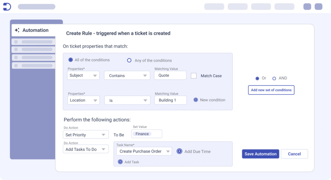
Task: Click the sparkle icon beside Automation
Action: pyautogui.click(x=17, y=30)
